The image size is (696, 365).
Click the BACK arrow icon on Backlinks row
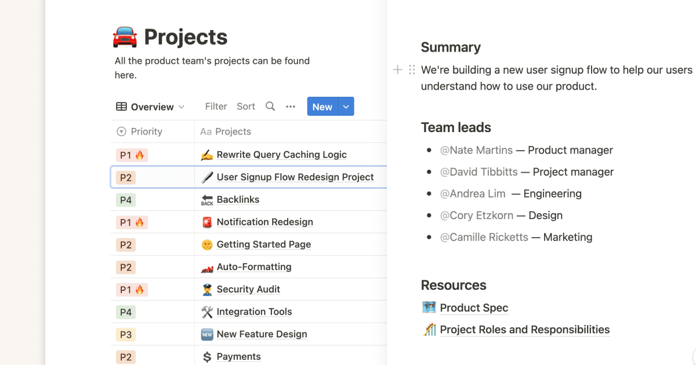point(207,199)
